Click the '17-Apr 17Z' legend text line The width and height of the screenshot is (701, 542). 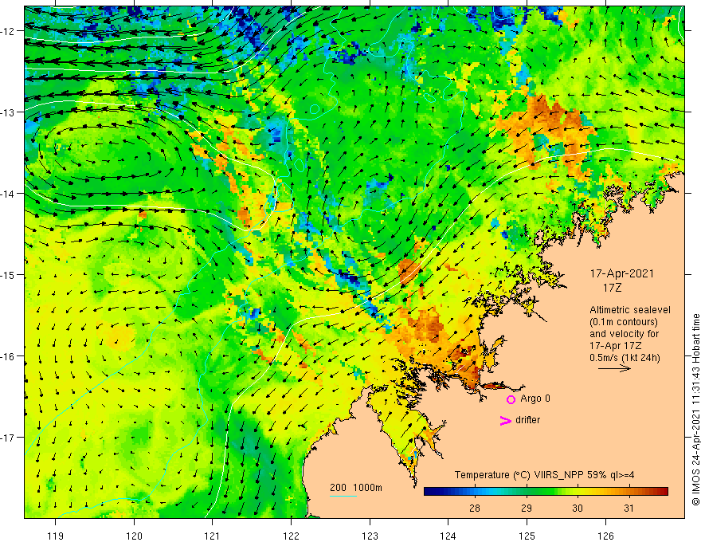click(x=616, y=346)
